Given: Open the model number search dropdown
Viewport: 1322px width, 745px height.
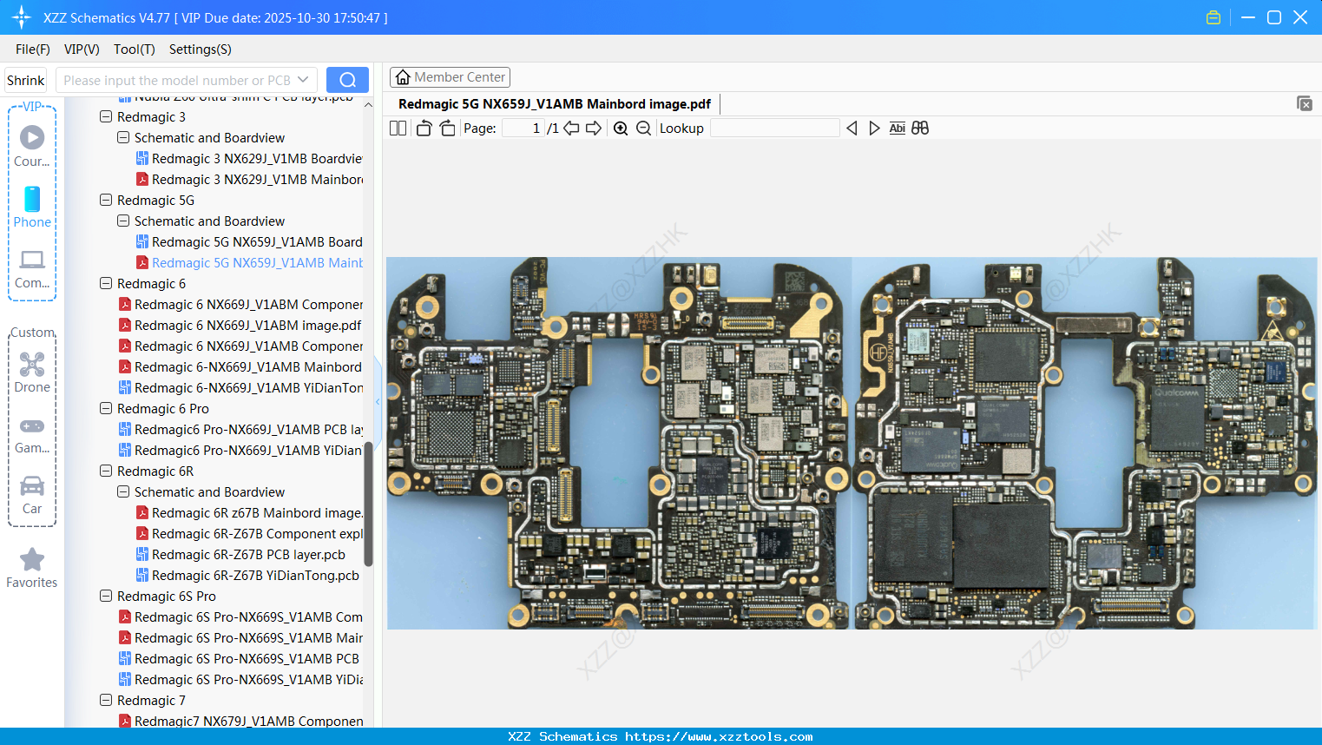Looking at the screenshot, I should click(306, 79).
